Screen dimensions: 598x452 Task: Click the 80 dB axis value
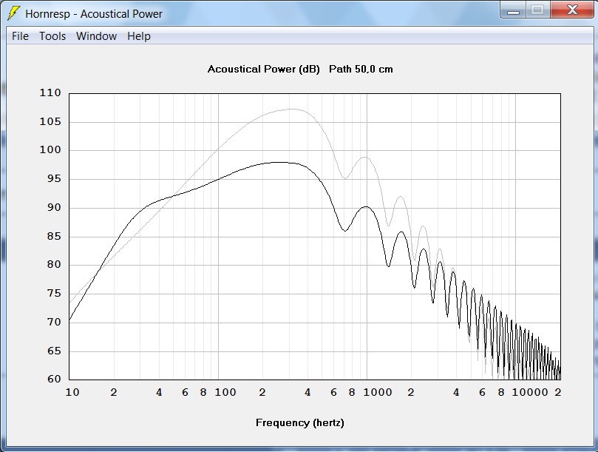click(x=54, y=264)
